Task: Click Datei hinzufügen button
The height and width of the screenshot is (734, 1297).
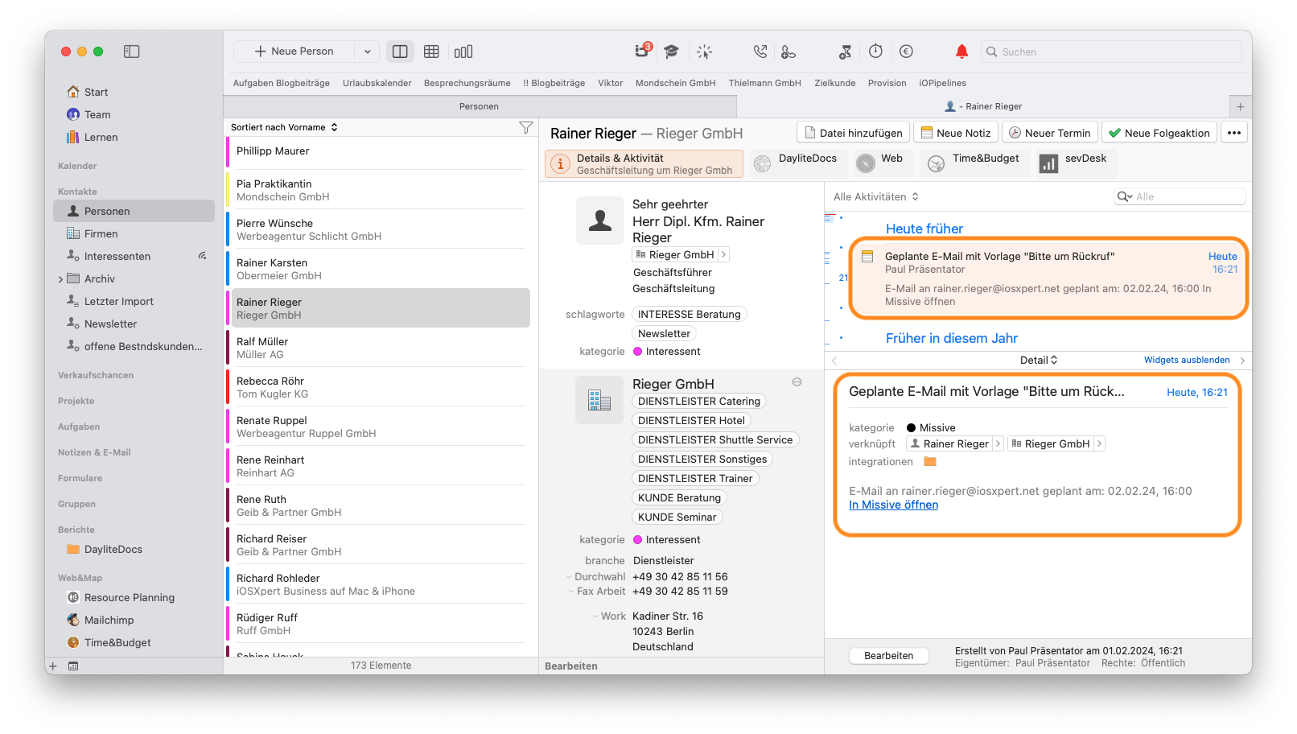Action: coord(854,133)
